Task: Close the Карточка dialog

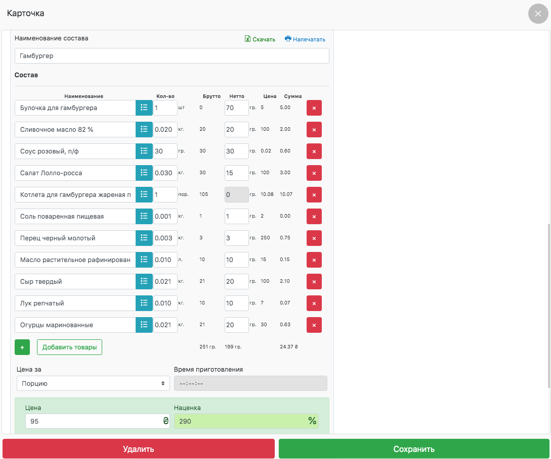Action: point(538,14)
